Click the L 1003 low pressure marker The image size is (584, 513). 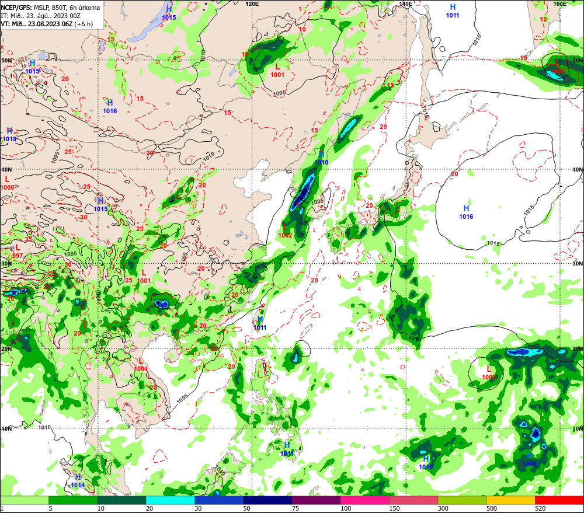click(x=489, y=373)
